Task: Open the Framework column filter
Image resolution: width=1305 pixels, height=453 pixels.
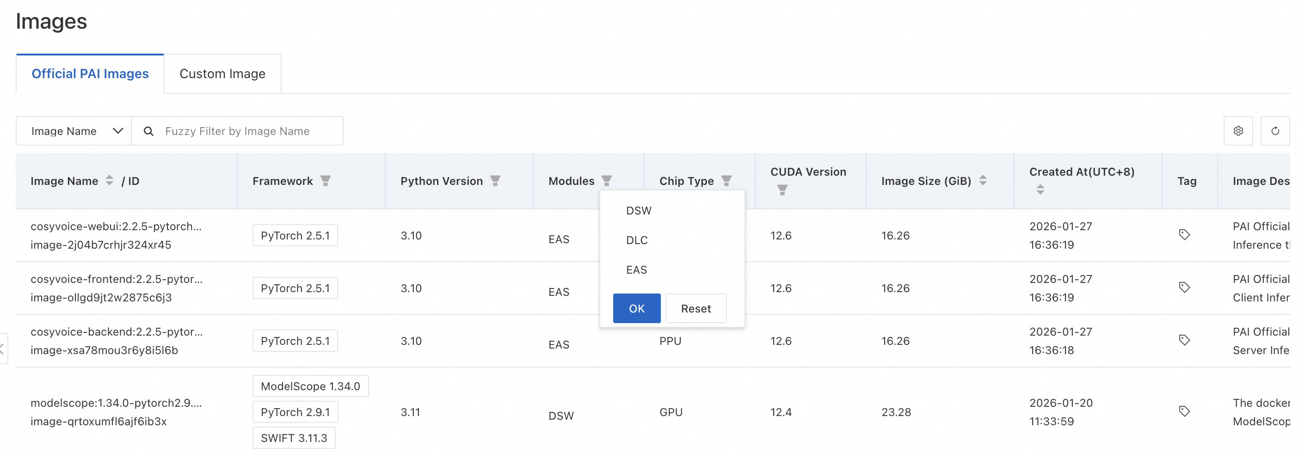Action: click(x=326, y=181)
